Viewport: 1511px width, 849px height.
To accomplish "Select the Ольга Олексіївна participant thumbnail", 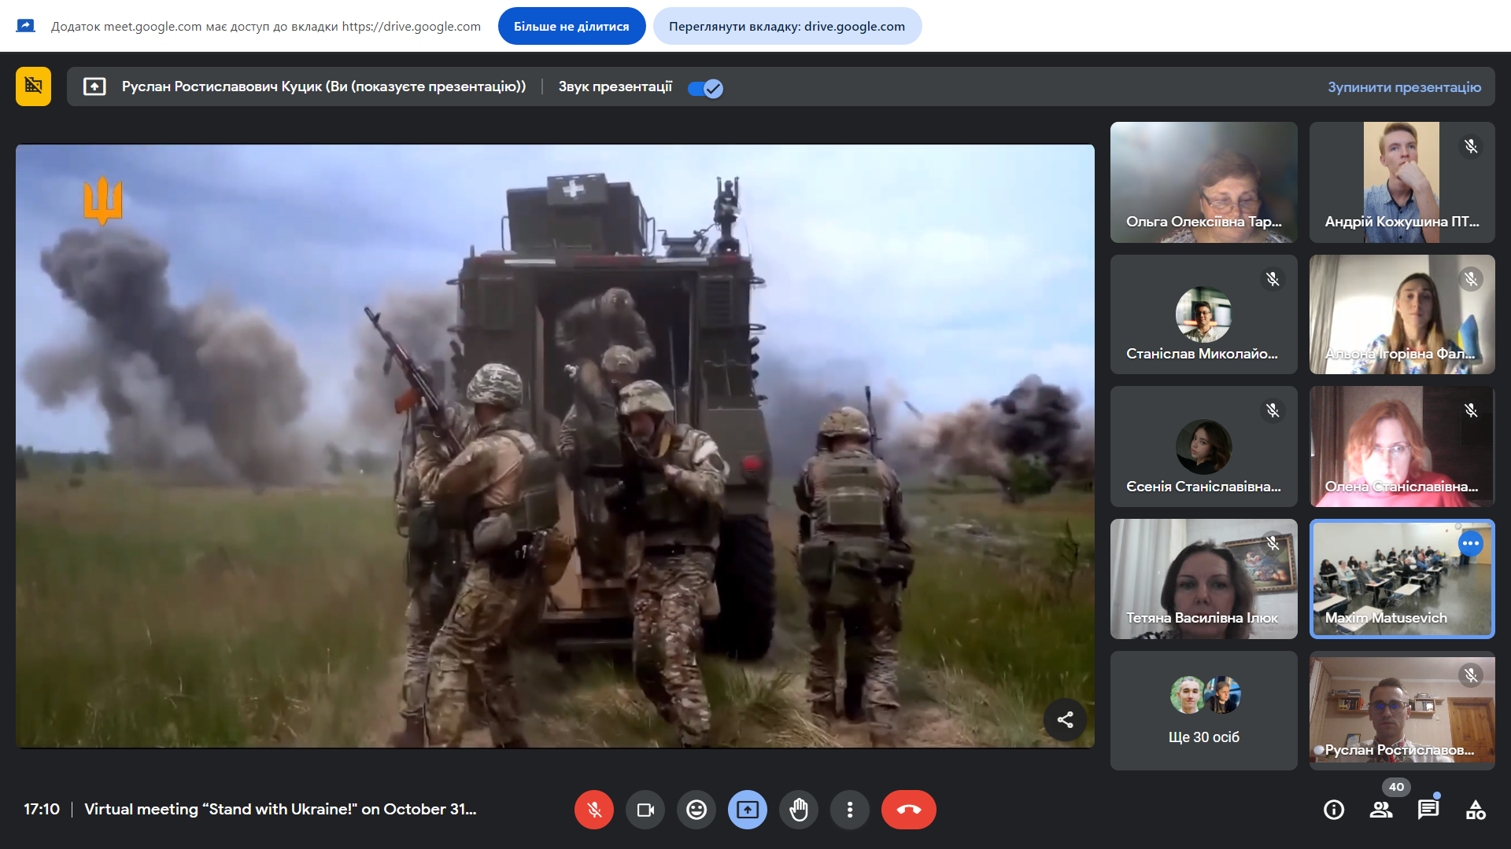I will click(1203, 182).
